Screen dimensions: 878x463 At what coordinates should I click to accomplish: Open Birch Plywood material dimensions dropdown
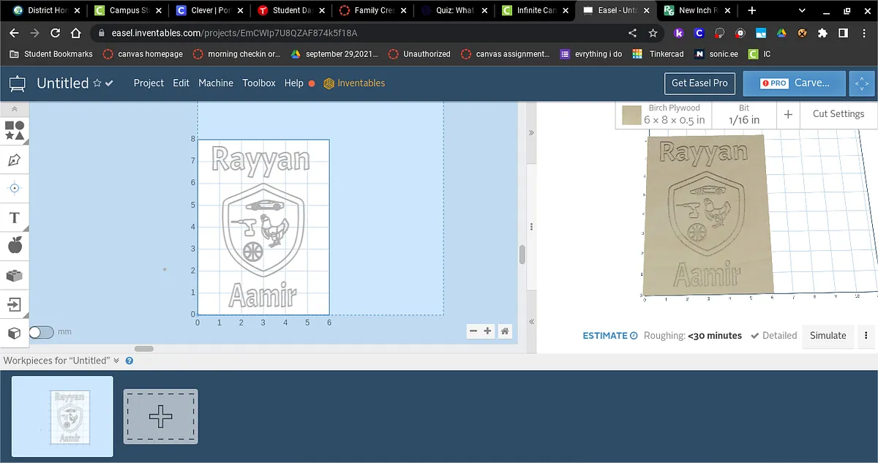tap(675, 114)
